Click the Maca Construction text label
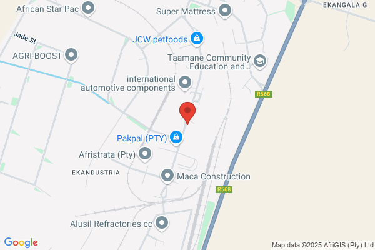Viewport: 375px width, 250px height. [214, 176]
